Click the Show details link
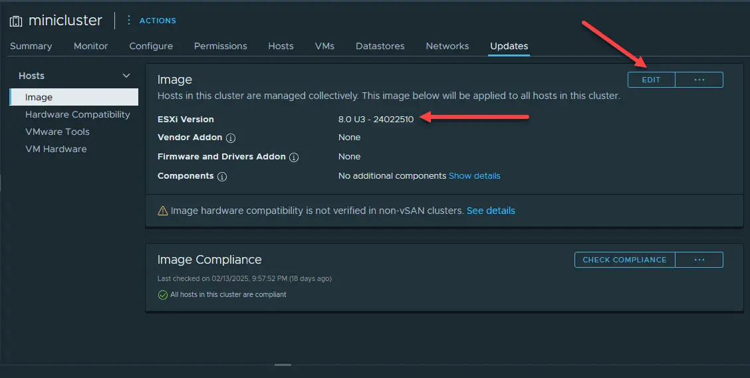750x378 pixels. pos(475,176)
